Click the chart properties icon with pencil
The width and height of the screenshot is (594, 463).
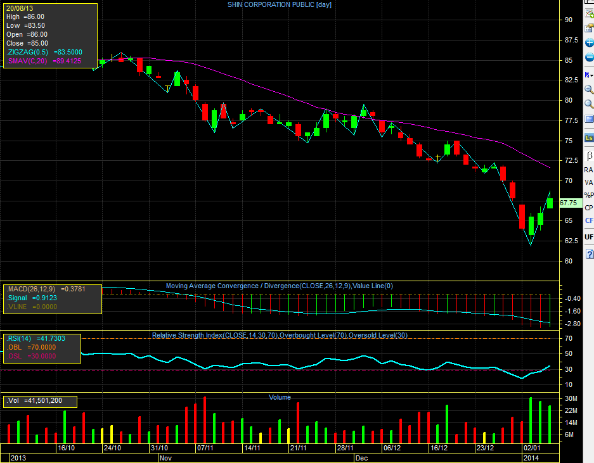point(589,27)
